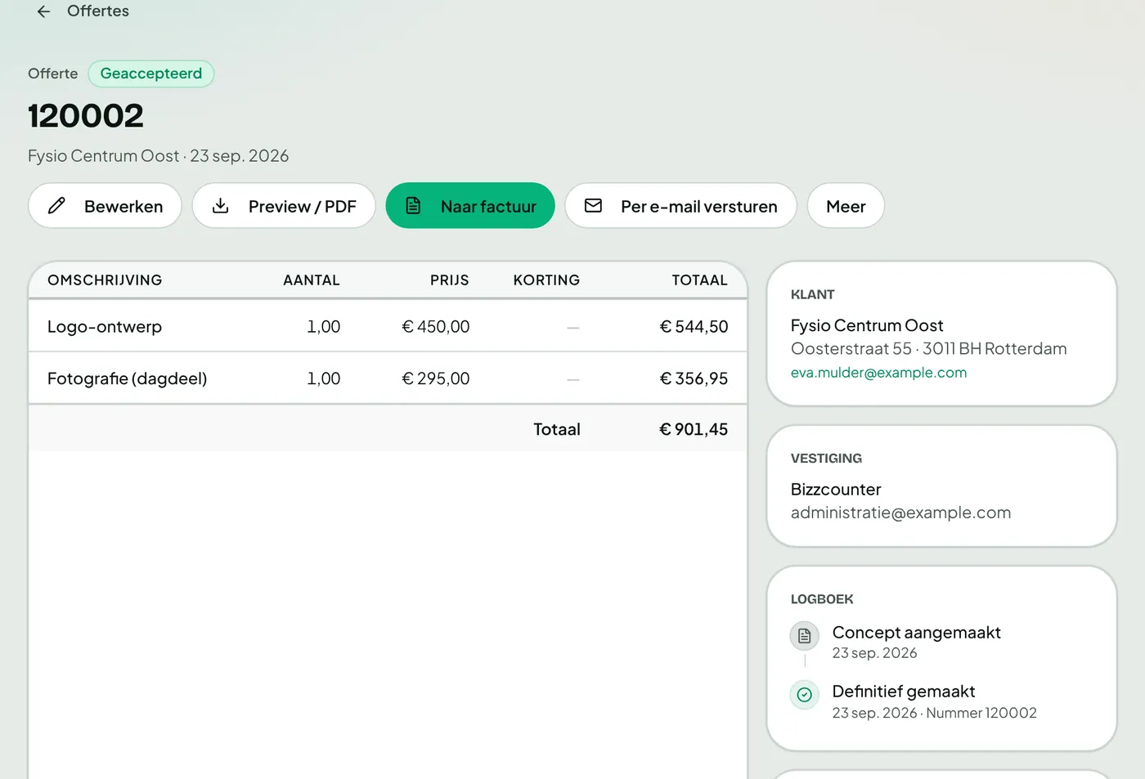This screenshot has width=1145, height=779.
Task: Click the Fotografie (dagdeel) description cell
Action: (127, 378)
